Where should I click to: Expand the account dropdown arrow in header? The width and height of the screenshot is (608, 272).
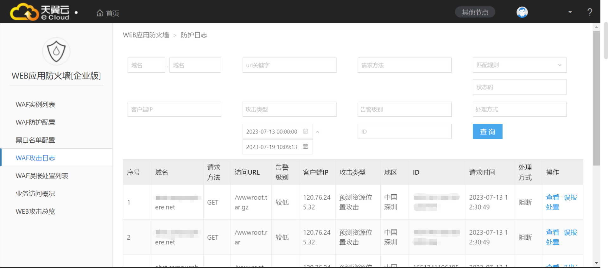570,12
